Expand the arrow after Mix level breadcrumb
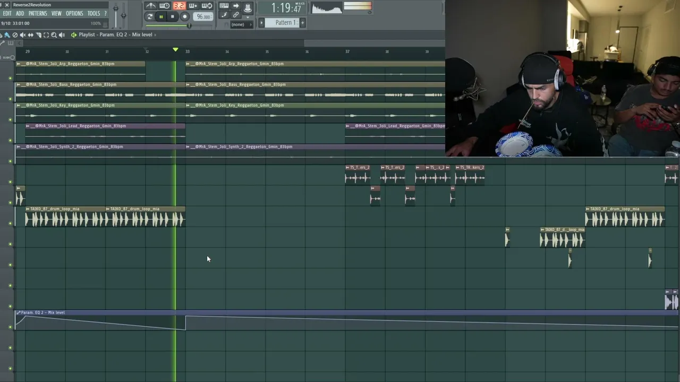 [x=155, y=34]
